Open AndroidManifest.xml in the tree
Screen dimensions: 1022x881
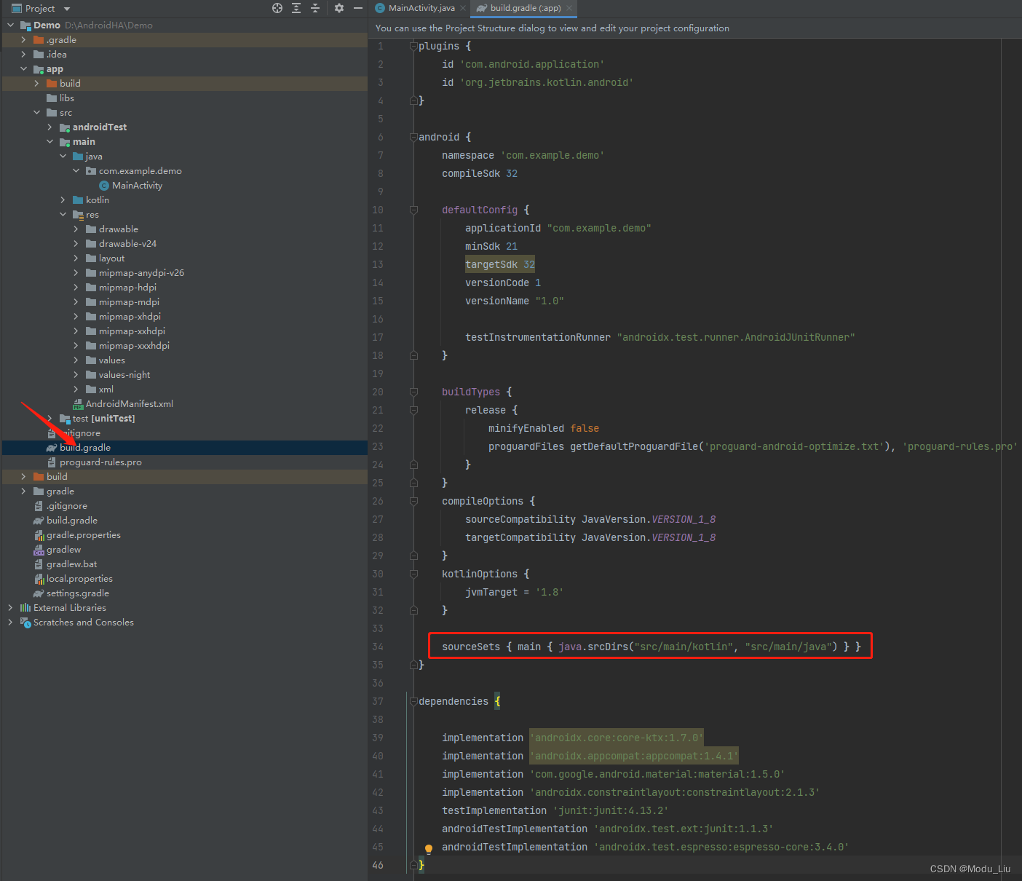[130, 404]
